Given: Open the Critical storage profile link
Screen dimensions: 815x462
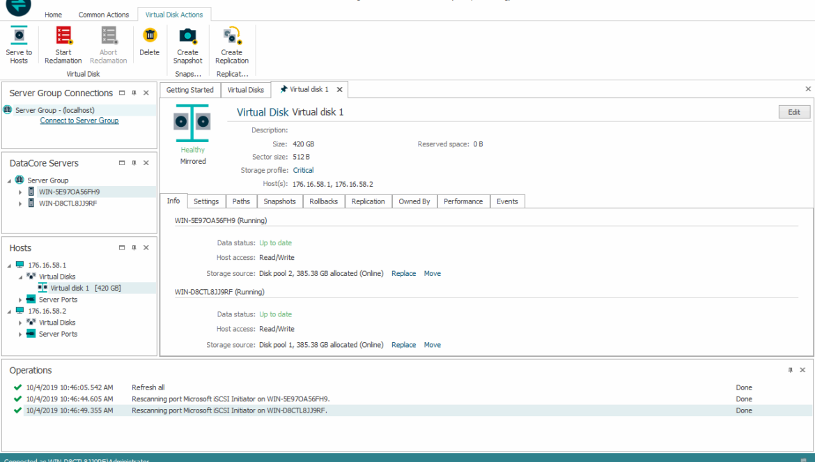Looking at the screenshot, I should pyautogui.click(x=304, y=171).
